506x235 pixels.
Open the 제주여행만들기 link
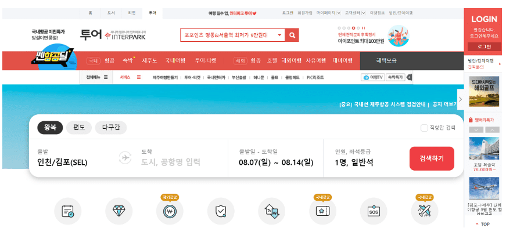165,78
